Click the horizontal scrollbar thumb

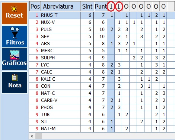pyautogui.click(x=38, y=136)
